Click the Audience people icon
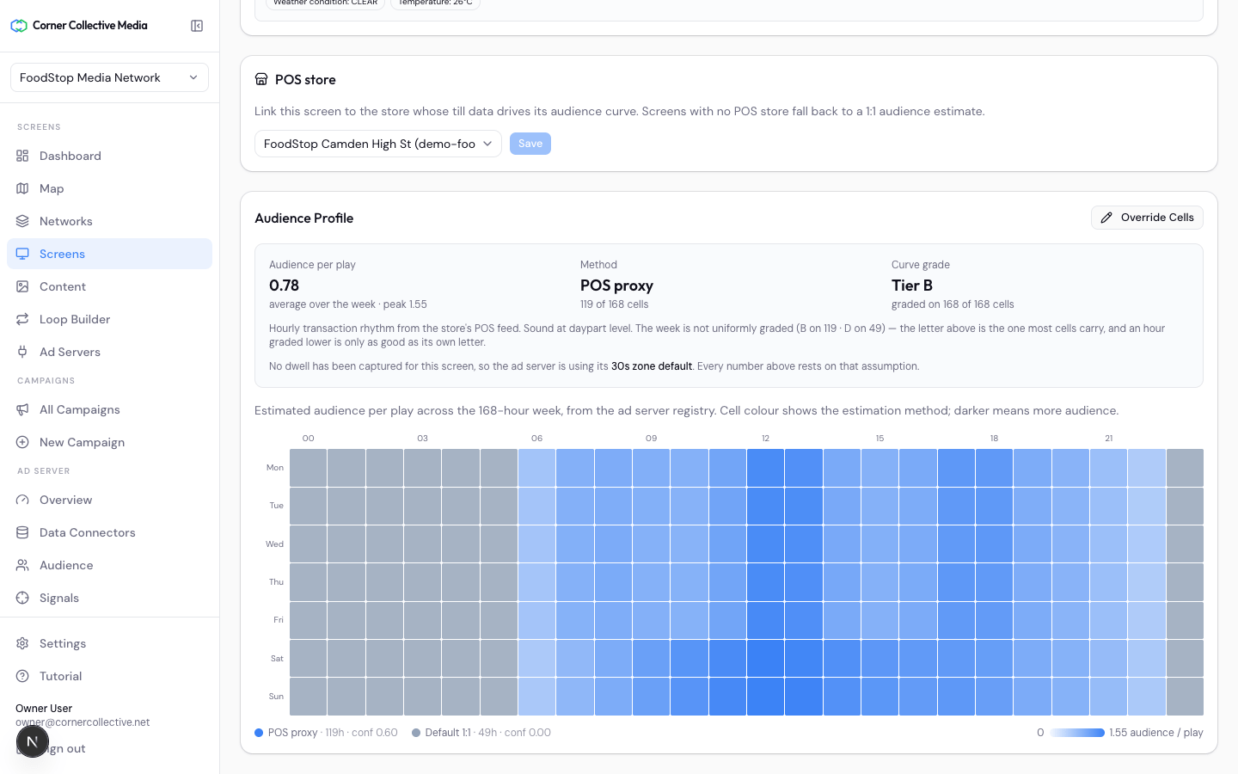The height and width of the screenshot is (774, 1238). coord(22,565)
